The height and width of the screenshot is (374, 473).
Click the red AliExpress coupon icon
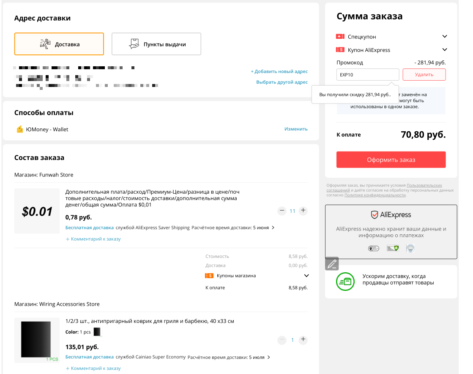(x=340, y=50)
